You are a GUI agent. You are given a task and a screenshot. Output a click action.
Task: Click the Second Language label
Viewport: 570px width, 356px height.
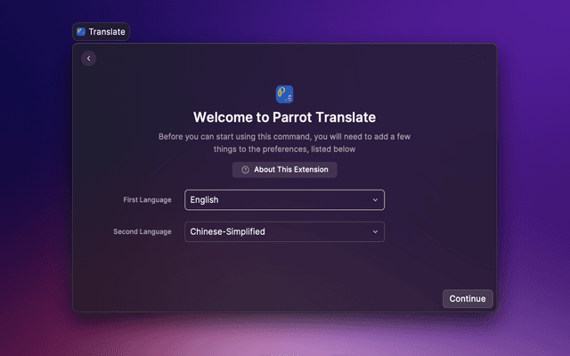point(142,232)
